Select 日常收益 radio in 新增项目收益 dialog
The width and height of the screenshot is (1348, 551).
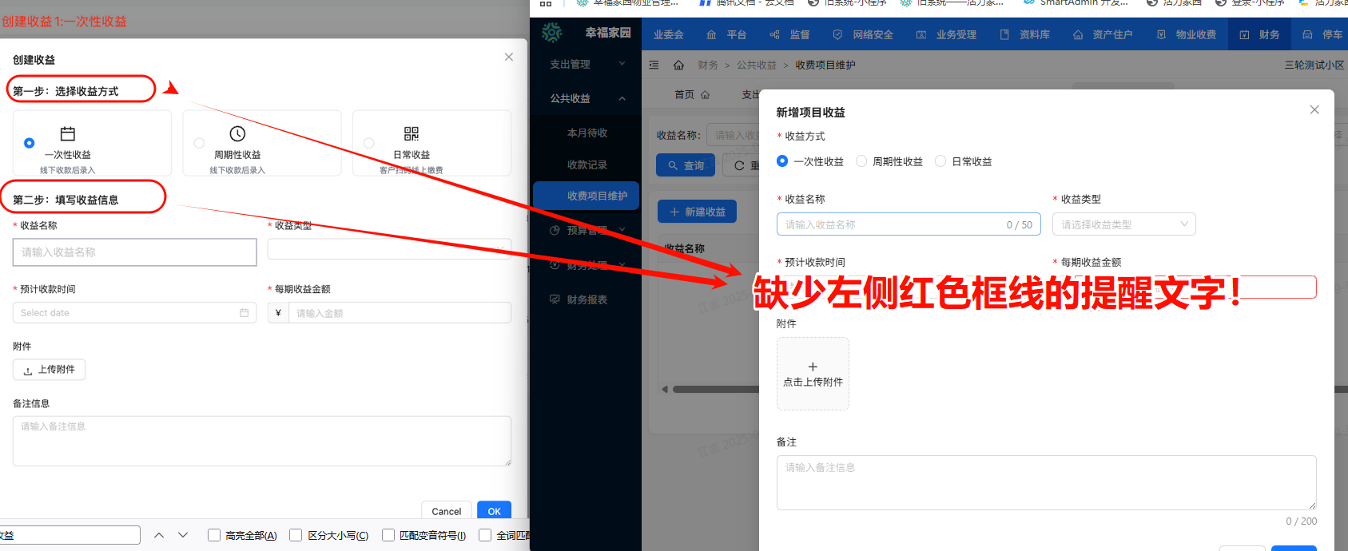click(x=940, y=161)
